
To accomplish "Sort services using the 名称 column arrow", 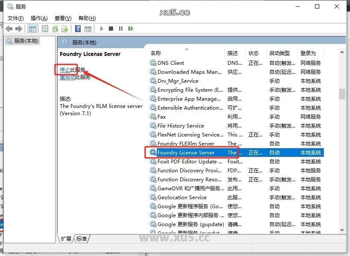I will click(x=187, y=49).
